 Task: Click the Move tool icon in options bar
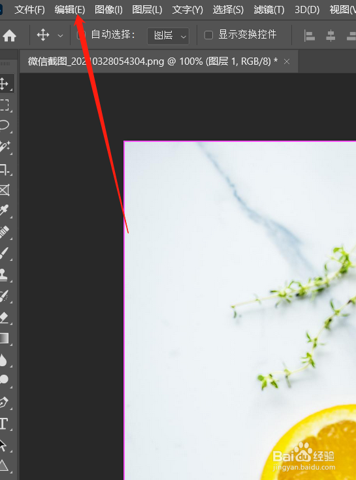(x=43, y=35)
